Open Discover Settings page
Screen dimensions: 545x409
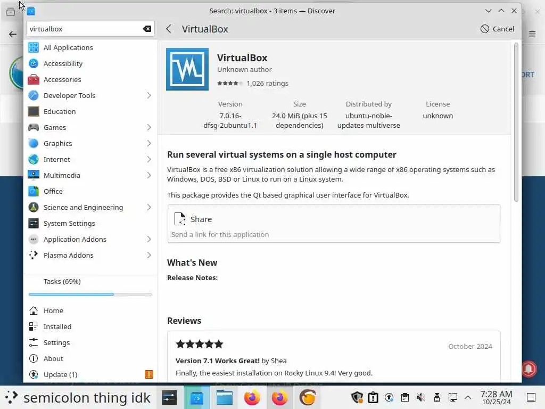[90, 343]
